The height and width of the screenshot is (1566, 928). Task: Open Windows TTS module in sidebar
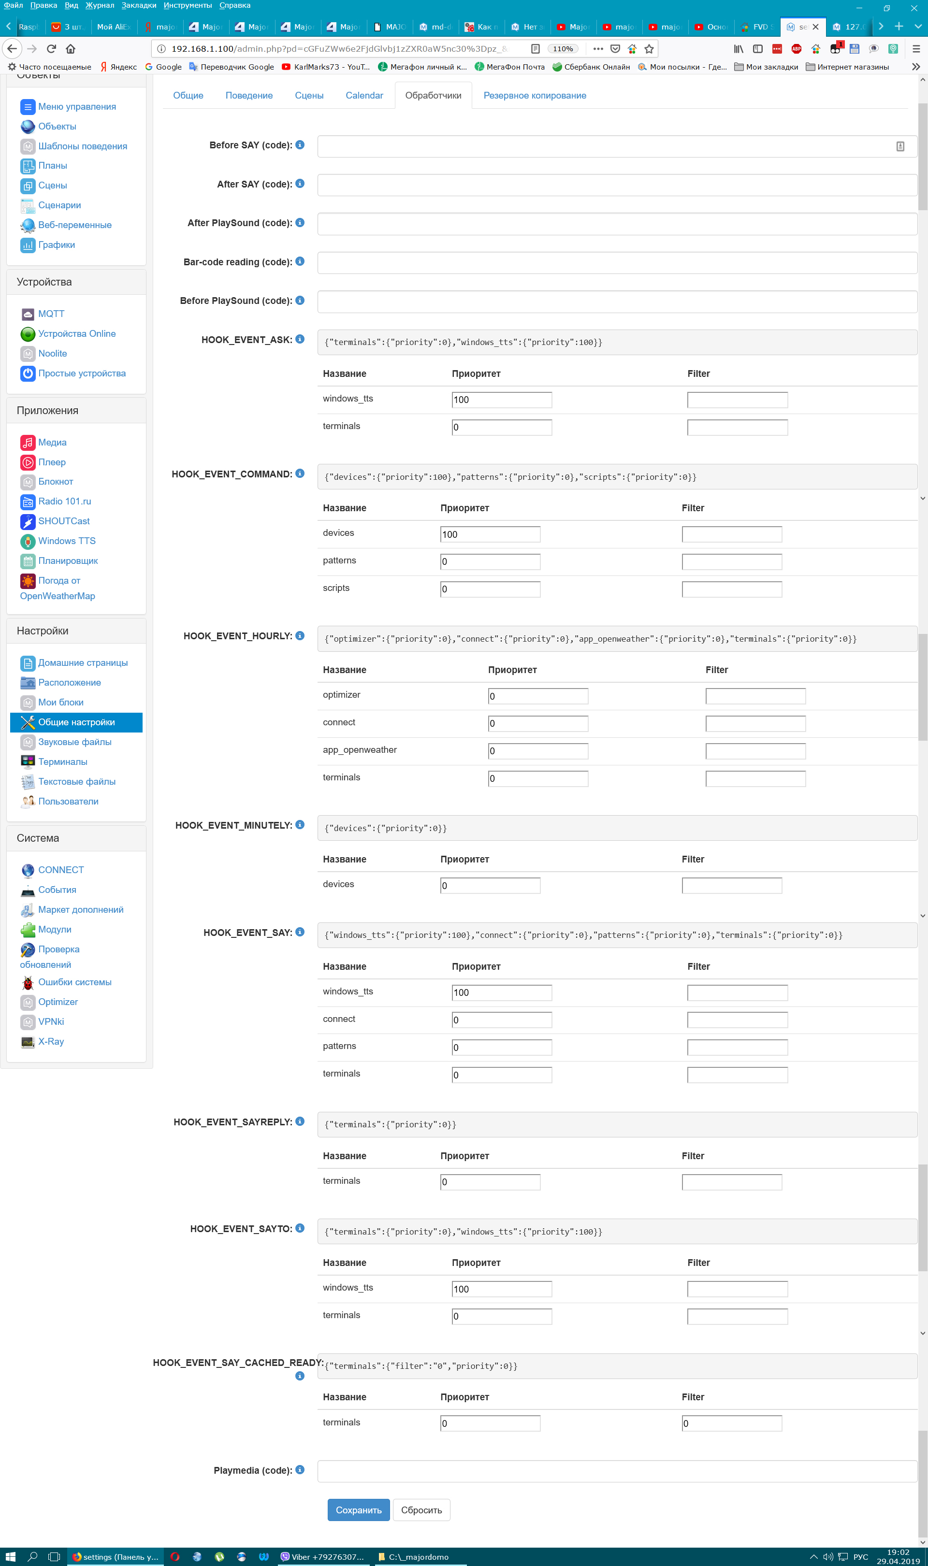coord(66,541)
